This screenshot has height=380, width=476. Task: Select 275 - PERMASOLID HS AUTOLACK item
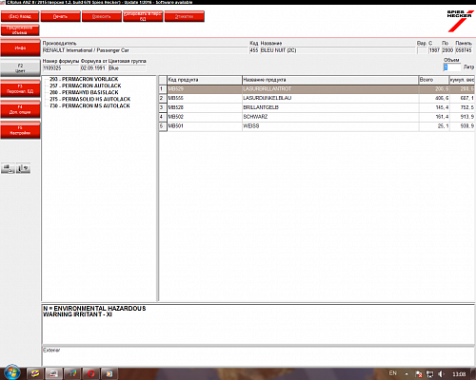pyautogui.click(x=89, y=99)
